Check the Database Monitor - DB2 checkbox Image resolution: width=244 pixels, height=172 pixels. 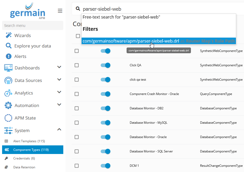pos(77,108)
